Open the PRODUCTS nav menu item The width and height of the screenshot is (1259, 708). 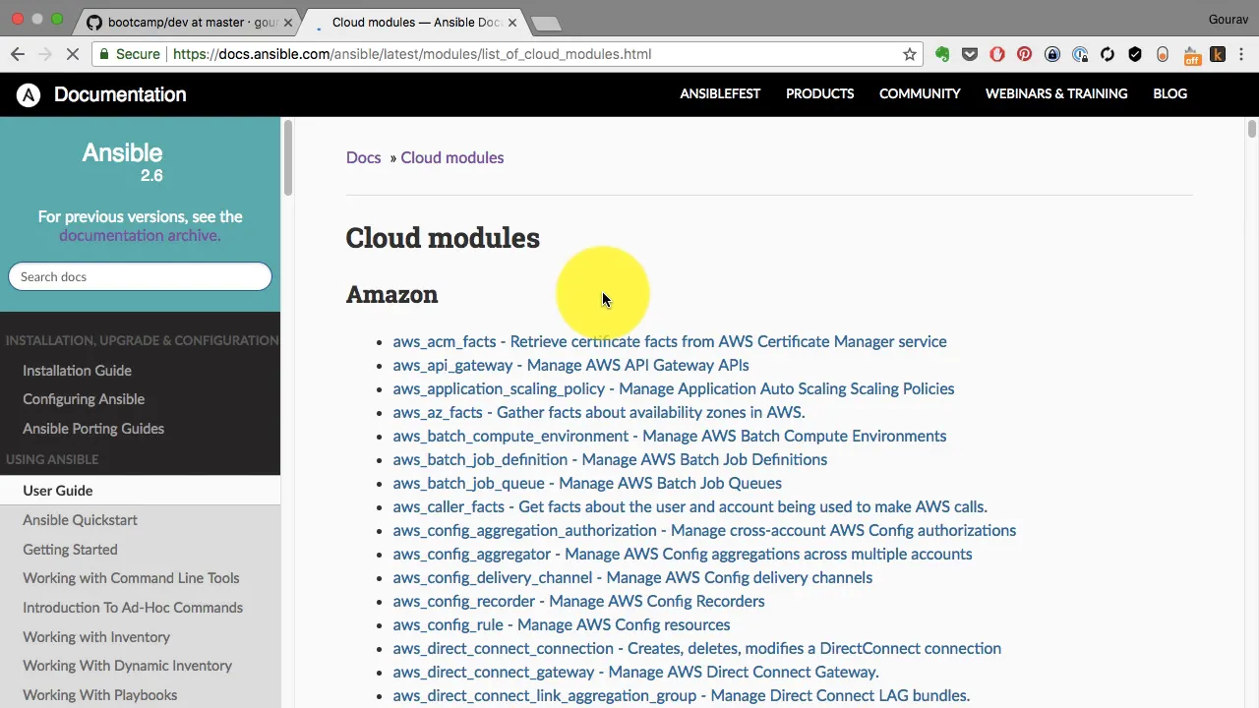(x=819, y=93)
